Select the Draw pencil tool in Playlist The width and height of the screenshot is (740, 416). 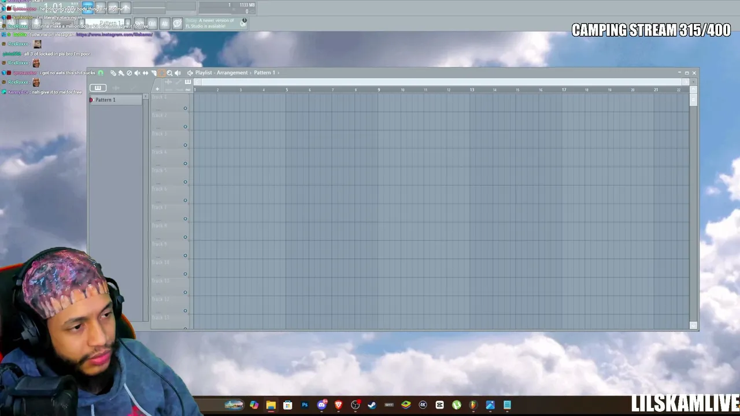click(113, 73)
